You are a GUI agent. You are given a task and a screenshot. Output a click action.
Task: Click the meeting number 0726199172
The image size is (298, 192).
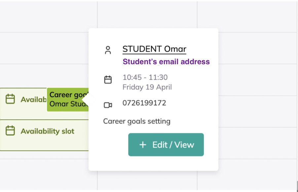coord(144,103)
